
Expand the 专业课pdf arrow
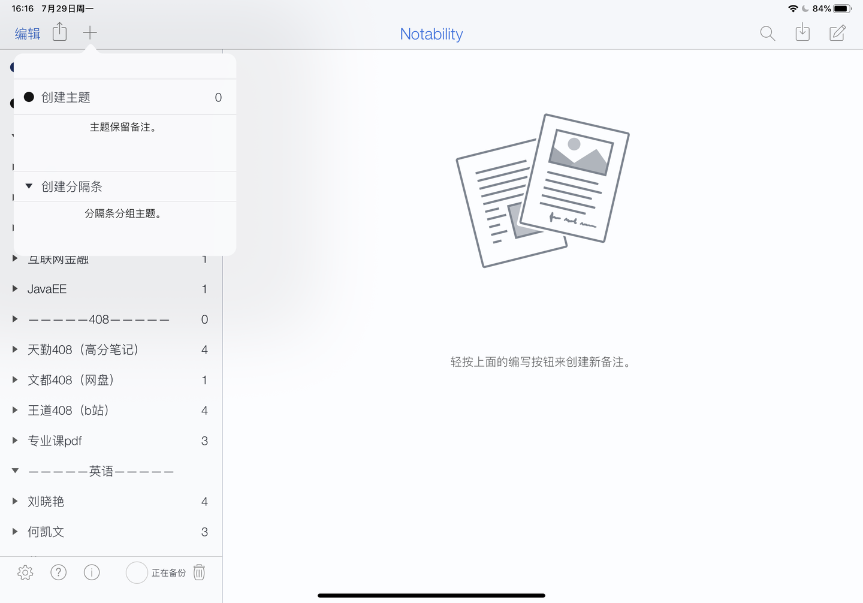point(15,441)
